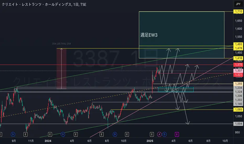244x144 pixels.
Task: Click the E earnings marker just after 2025
Action: tap(152, 134)
